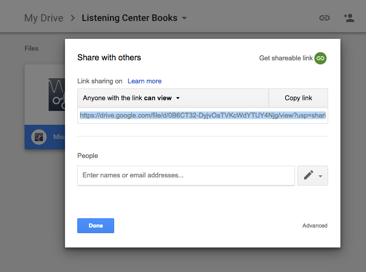Go to My Drive breadcrumb
The width and height of the screenshot is (366, 272).
click(44, 18)
